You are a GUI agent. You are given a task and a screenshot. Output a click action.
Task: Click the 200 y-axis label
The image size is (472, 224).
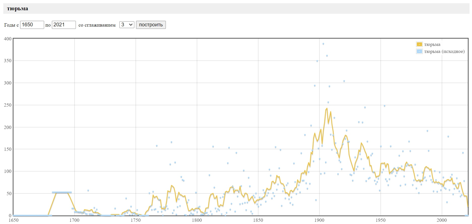pos(8,127)
